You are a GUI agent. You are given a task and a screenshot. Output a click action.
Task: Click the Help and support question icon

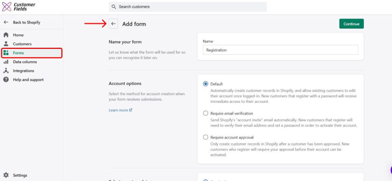(x=6, y=80)
